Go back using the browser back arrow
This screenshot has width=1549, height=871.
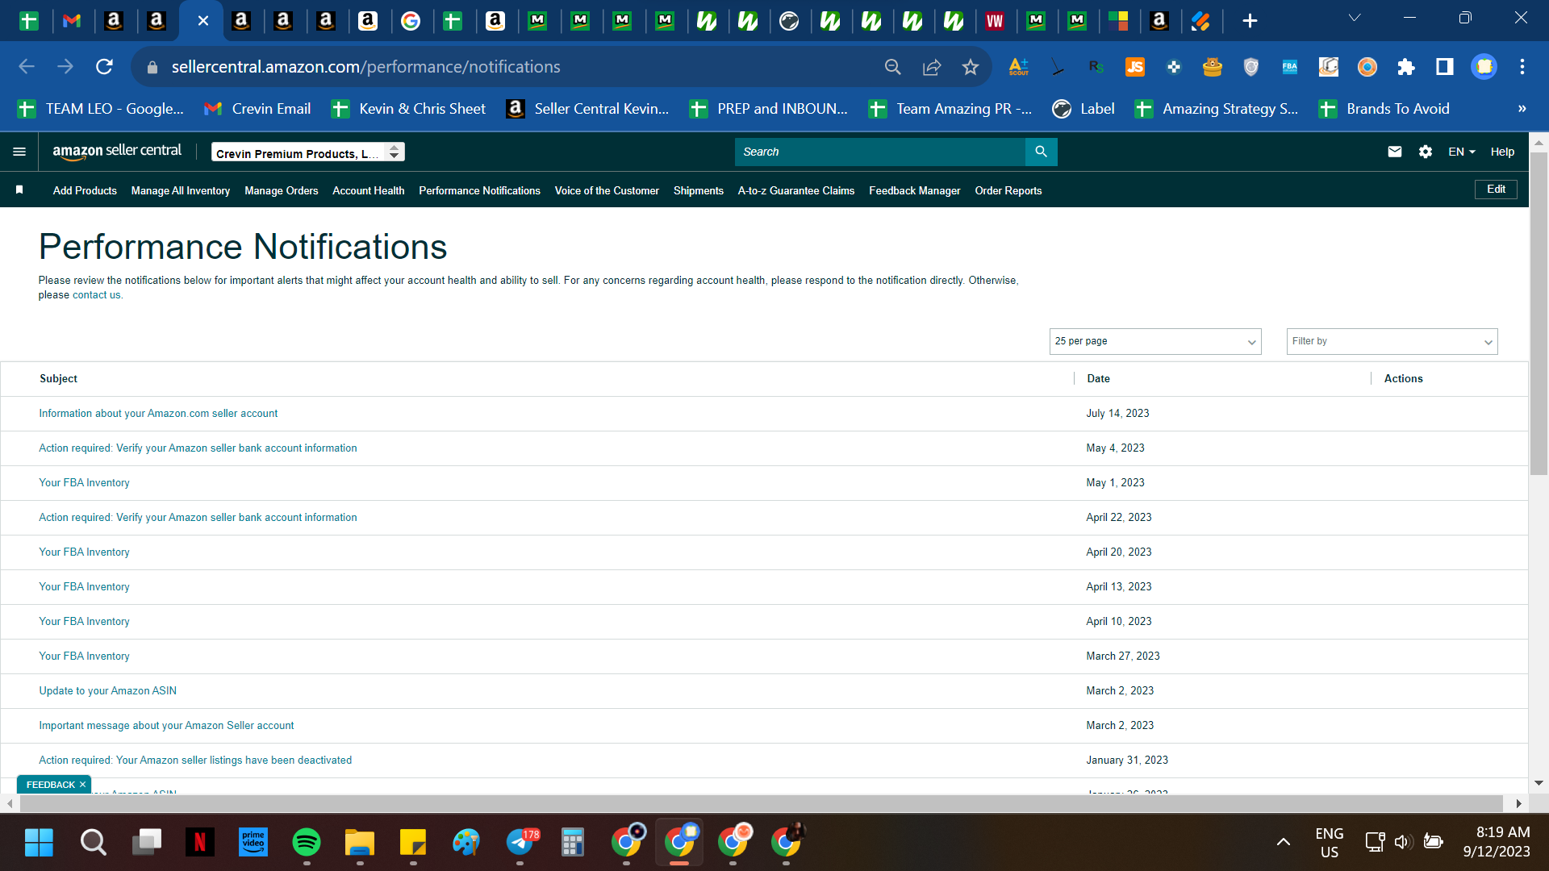pyautogui.click(x=27, y=67)
